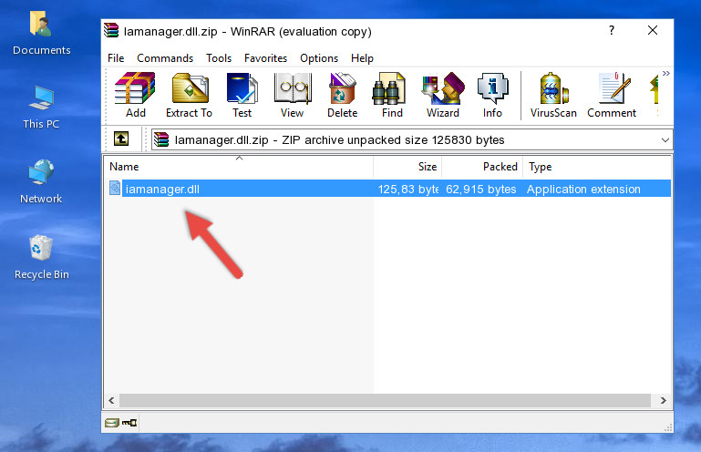Click the horizontal scrollbar right arrow

pos(664,401)
